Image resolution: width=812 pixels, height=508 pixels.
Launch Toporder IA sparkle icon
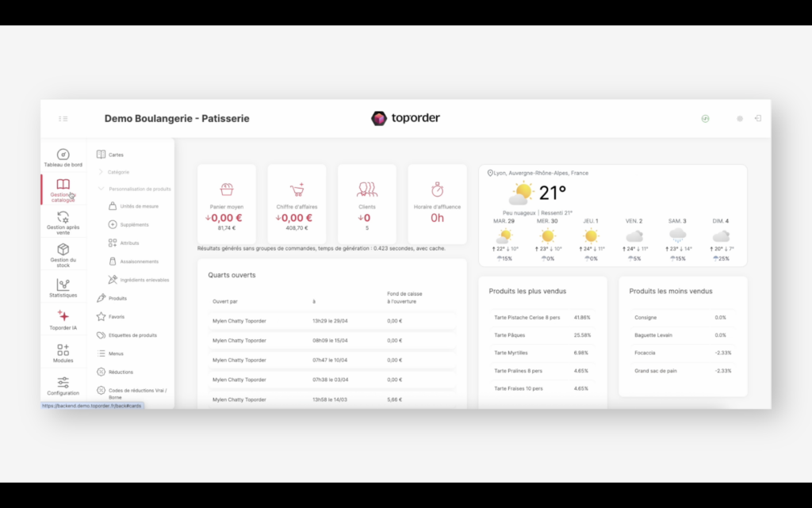coord(63,316)
